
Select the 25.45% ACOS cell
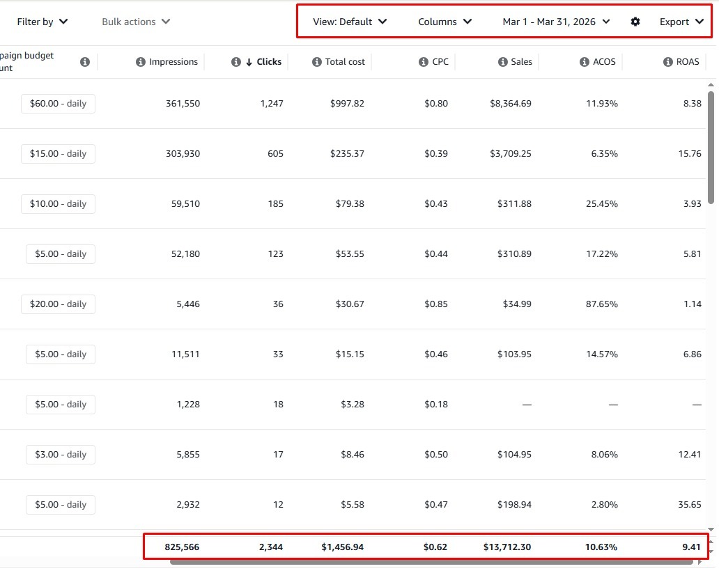tap(602, 204)
